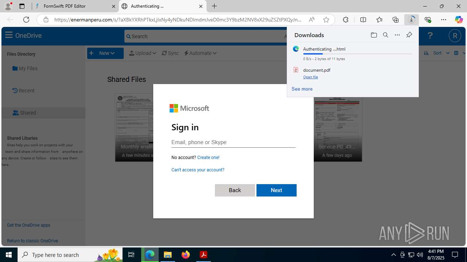Click Open file under document.pdf

point(310,77)
